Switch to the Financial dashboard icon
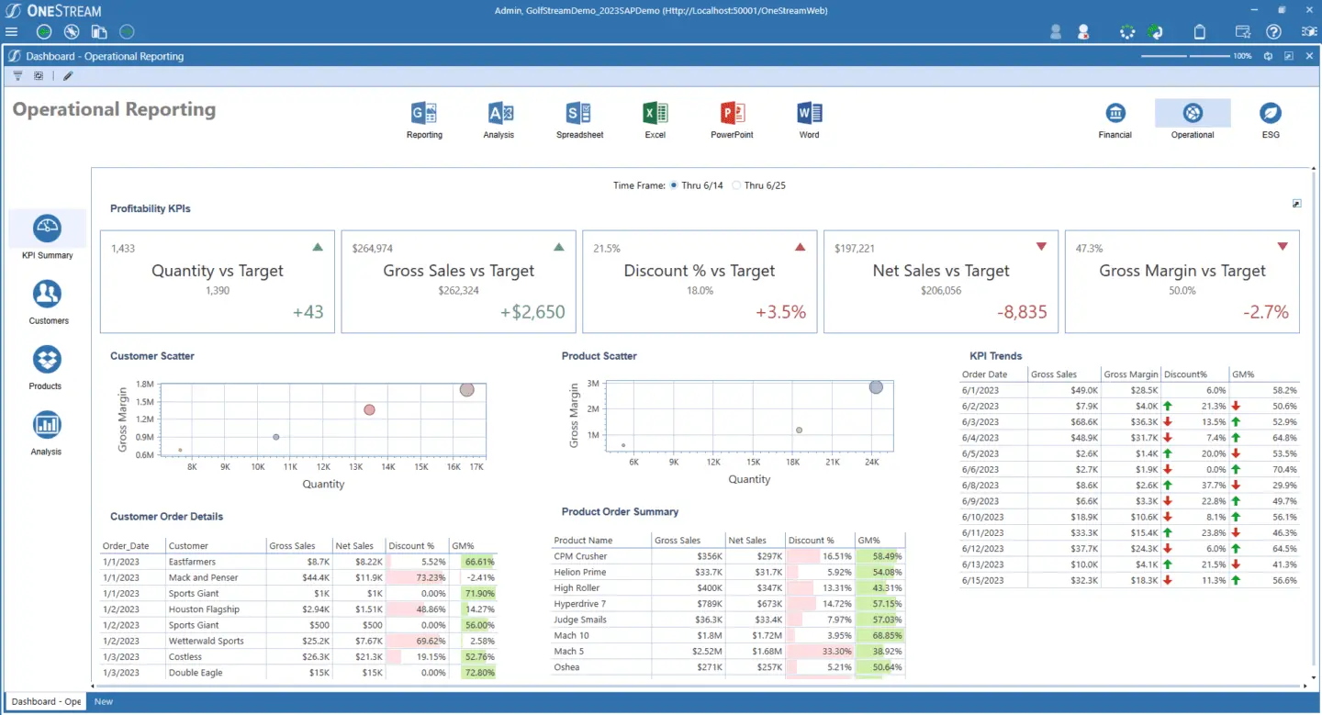Screen dimensions: 1322x715 1115,113
